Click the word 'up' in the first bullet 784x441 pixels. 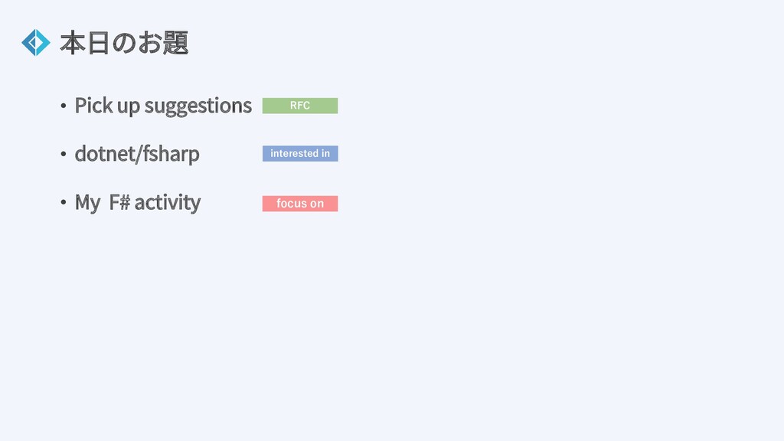tap(129, 107)
